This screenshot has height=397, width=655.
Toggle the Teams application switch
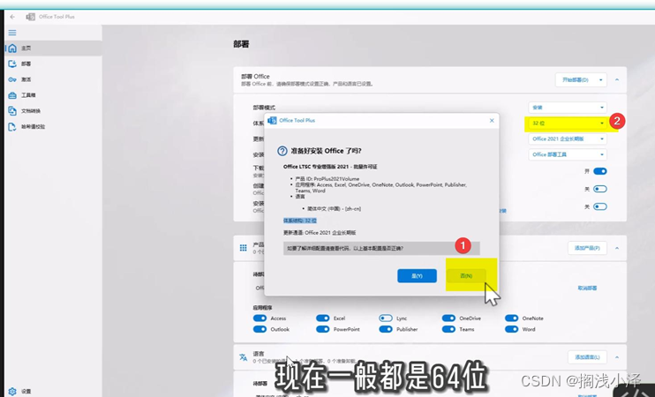click(448, 329)
